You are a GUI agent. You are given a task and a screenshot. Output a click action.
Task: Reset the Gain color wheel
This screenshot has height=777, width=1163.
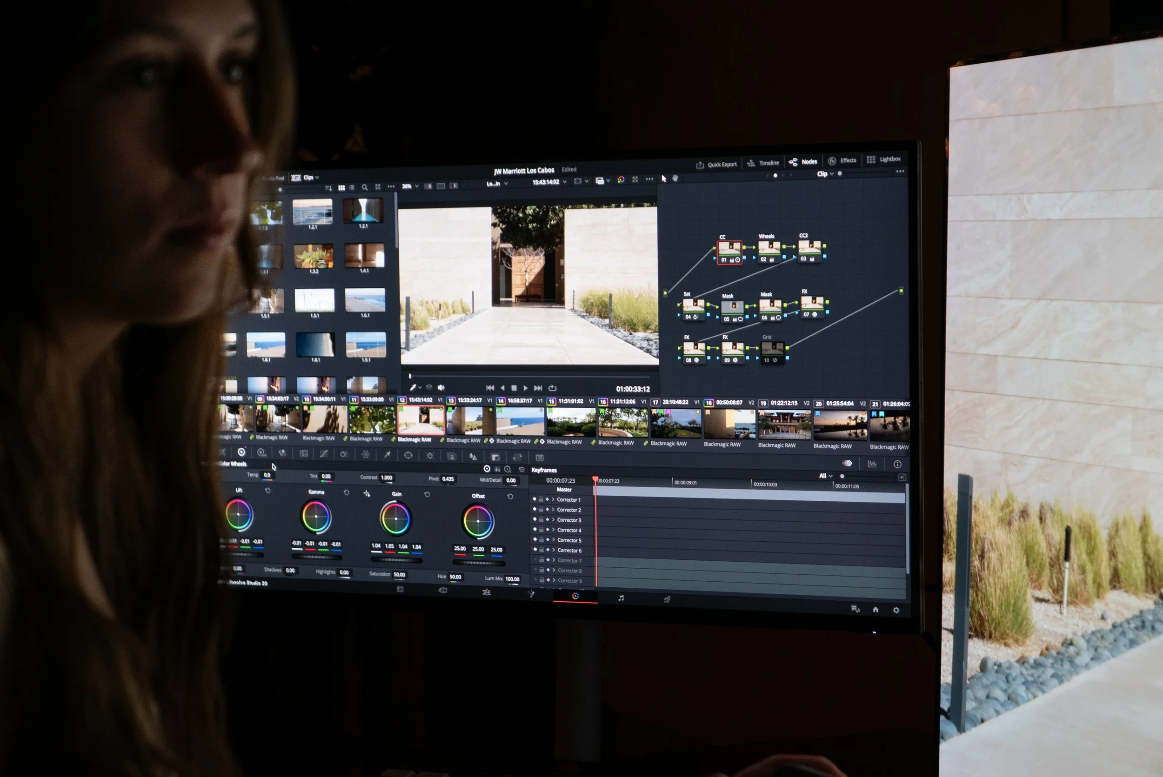[427, 495]
